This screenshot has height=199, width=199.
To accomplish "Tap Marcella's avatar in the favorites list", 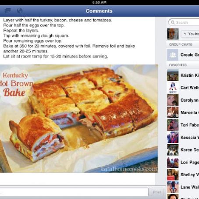I will pyautogui.click(x=173, y=113).
